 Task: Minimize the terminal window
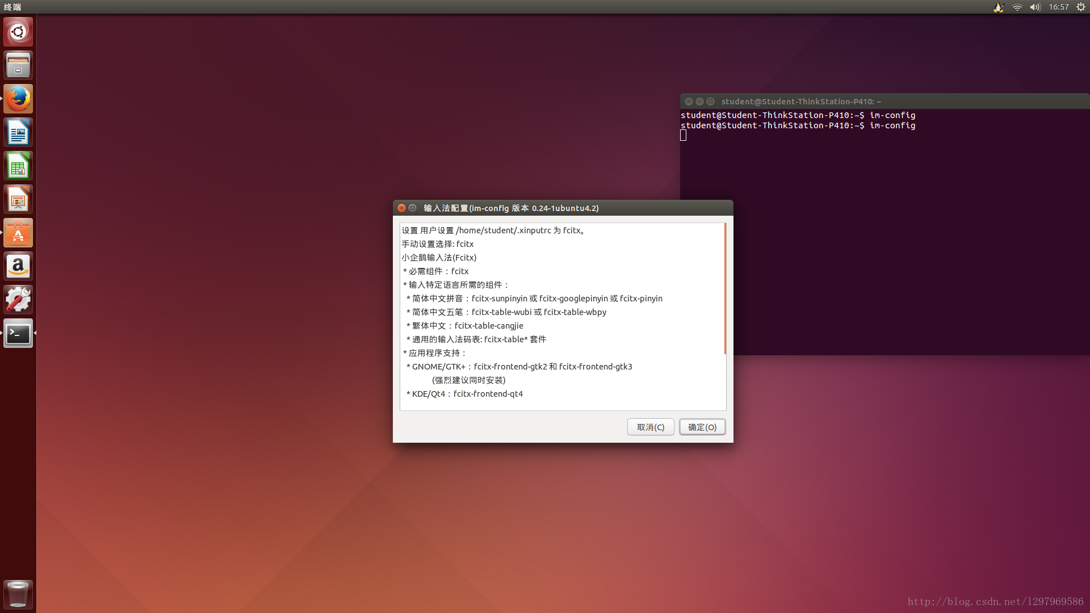(x=699, y=101)
